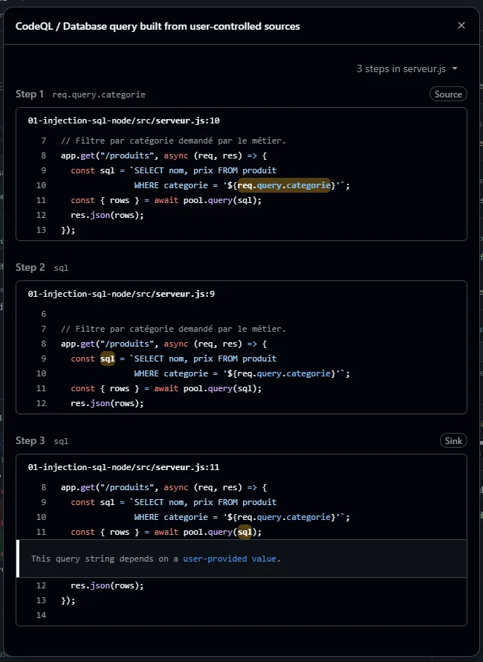Click the user-provided value link
The width and height of the screenshot is (483, 662).
pos(230,559)
